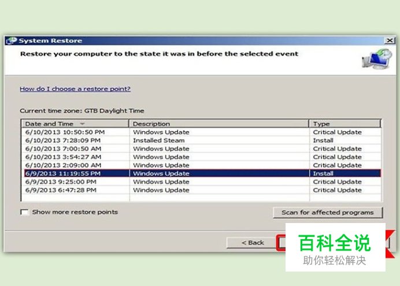Close the System Restore dialog
The height and width of the screenshot is (286, 400).
point(390,40)
